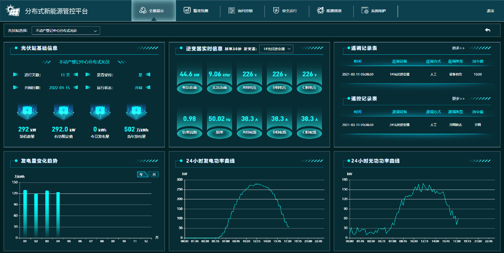
Task: Switch trend chart to 年 view
Action: click(x=142, y=174)
